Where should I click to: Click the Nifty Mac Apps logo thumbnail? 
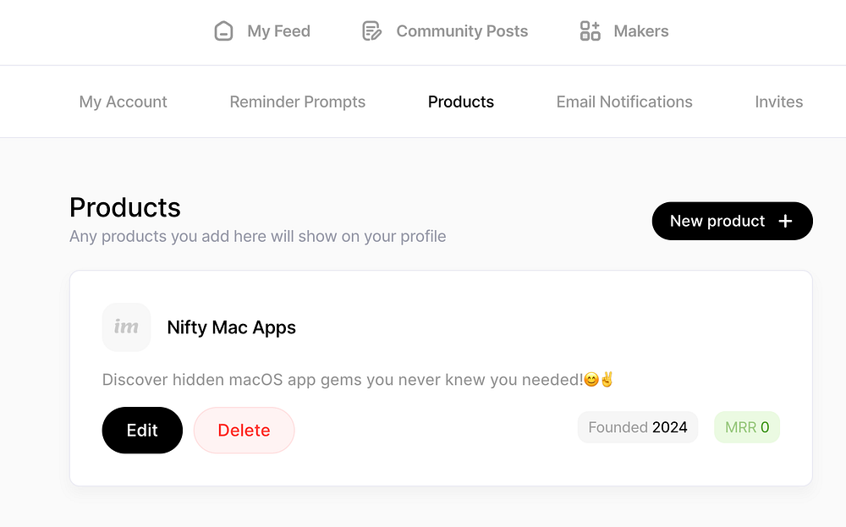[x=126, y=327]
